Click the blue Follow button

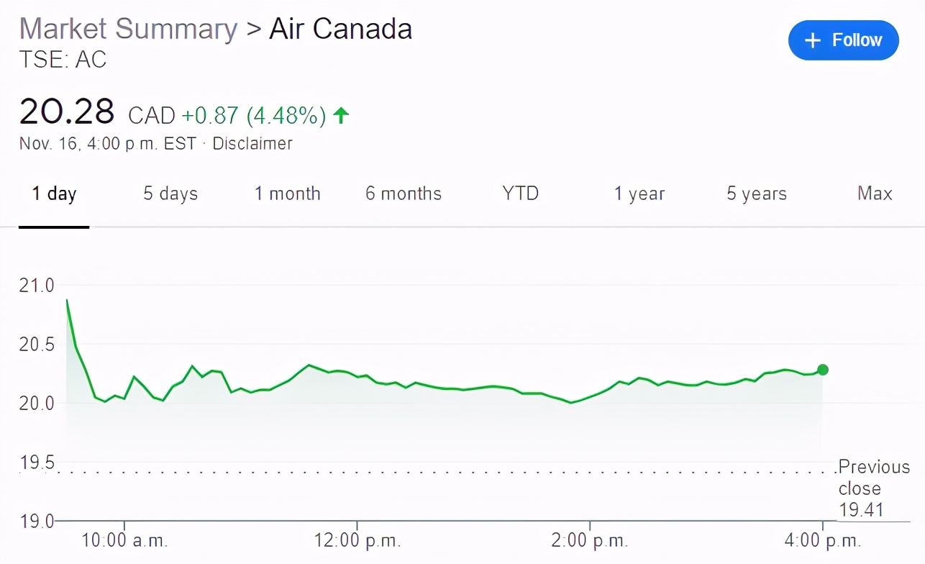coord(843,40)
